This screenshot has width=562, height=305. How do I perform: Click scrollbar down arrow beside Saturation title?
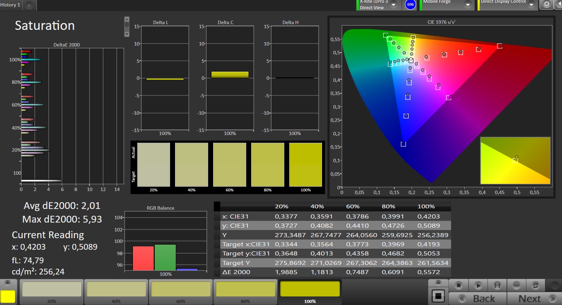click(x=127, y=34)
